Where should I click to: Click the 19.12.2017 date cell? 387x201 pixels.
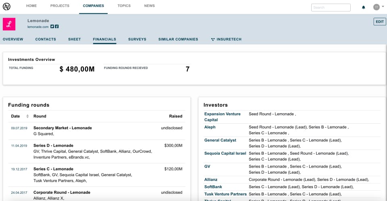coord(19,169)
